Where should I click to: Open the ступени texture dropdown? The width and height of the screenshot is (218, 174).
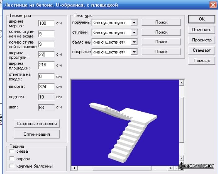click(134, 32)
